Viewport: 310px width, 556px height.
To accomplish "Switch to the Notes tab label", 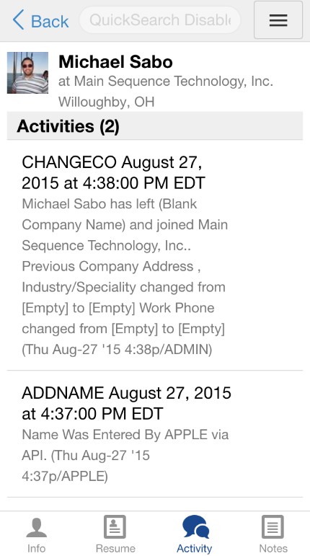I will [273, 548].
